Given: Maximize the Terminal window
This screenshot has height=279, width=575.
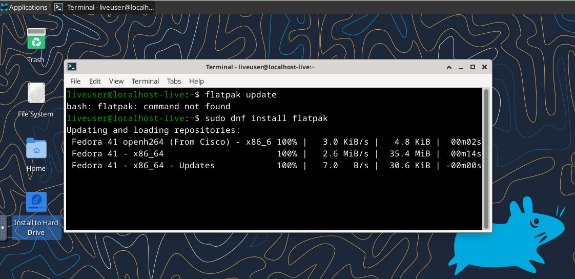Looking at the screenshot, I should (x=473, y=67).
